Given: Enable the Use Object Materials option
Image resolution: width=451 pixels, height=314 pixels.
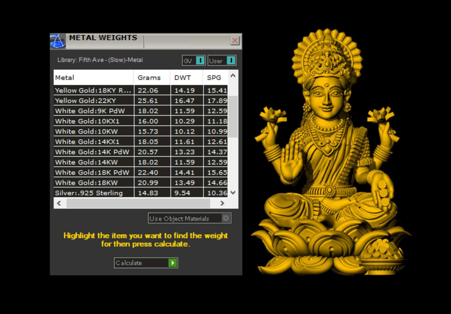Looking at the screenshot, I should tap(226, 218).
